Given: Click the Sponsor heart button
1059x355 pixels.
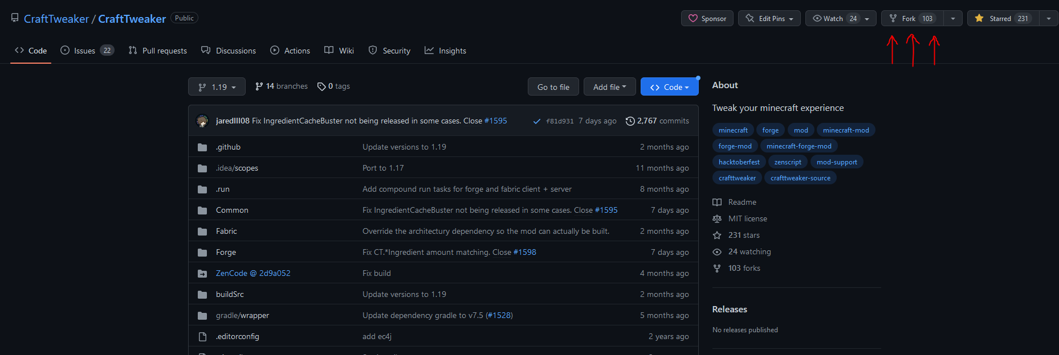Looking at the screenshot, I should pos(707,18).
